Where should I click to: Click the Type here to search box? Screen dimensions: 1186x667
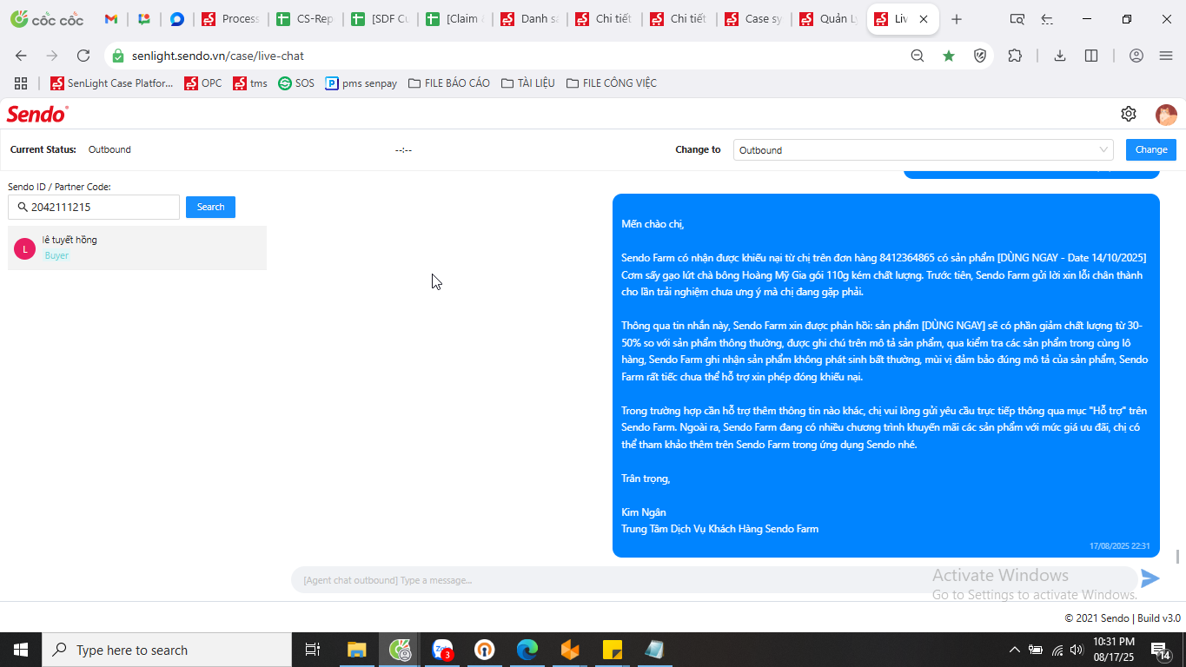click(167, 650)
